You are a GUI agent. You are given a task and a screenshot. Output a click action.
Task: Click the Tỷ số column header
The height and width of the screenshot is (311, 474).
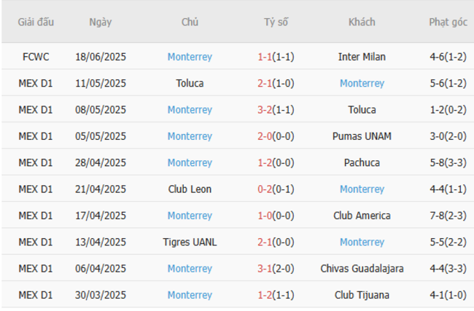[x=276, y=22]
